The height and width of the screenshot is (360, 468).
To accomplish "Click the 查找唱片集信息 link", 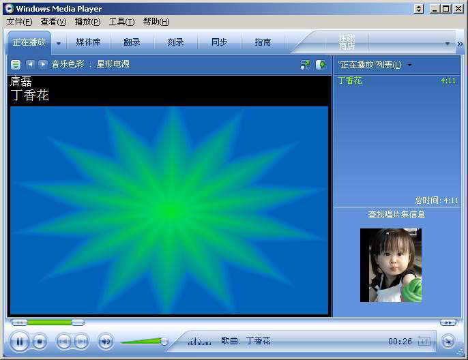I will 396,214.
